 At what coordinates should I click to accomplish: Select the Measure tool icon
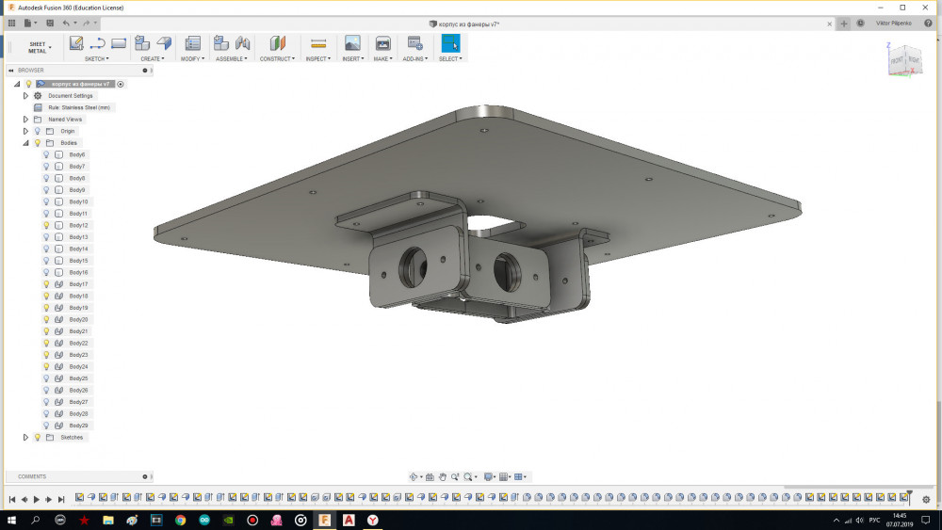pos(318,43)
